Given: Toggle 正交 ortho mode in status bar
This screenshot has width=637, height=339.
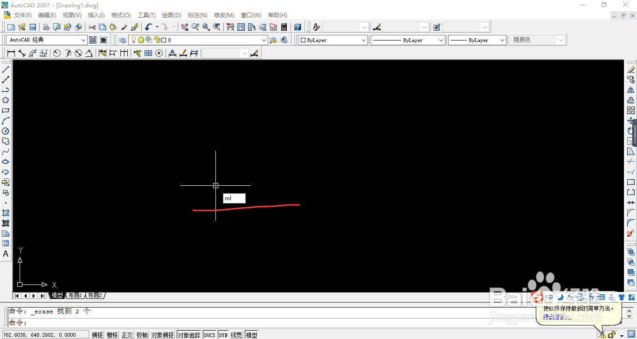Looking at the screenshot, I should 127,335.
